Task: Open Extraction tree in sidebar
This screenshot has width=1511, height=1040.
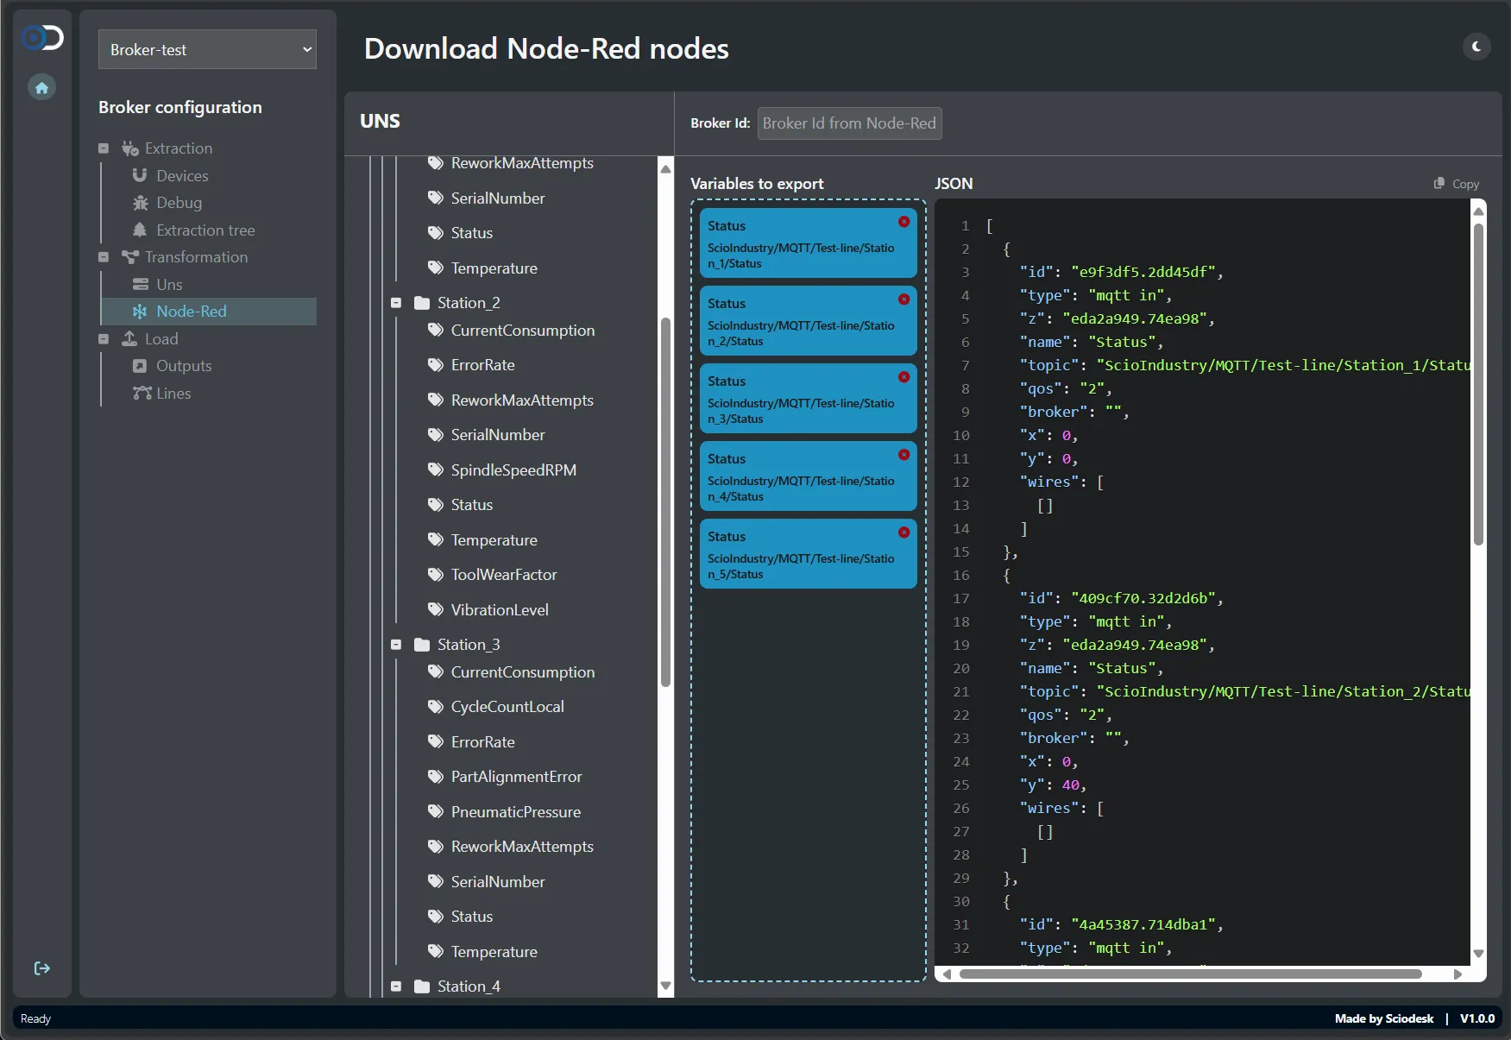Action: click(x=205, y=230)
